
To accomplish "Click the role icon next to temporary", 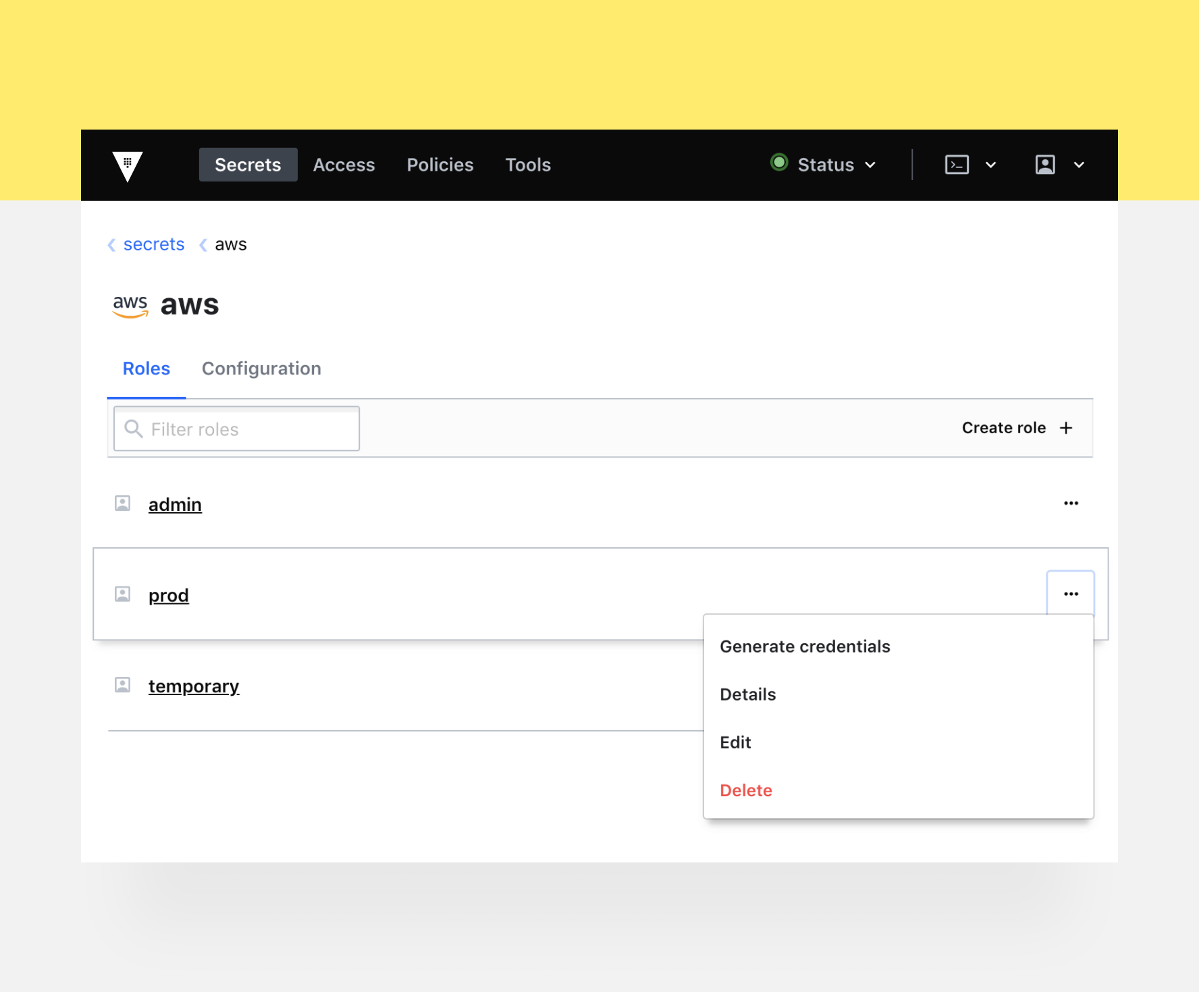I will coord(122,686).
